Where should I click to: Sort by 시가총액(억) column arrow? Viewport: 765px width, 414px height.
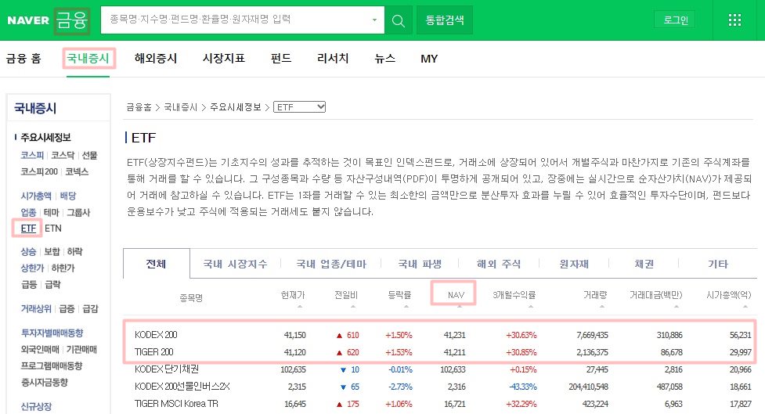pos(745,306)
